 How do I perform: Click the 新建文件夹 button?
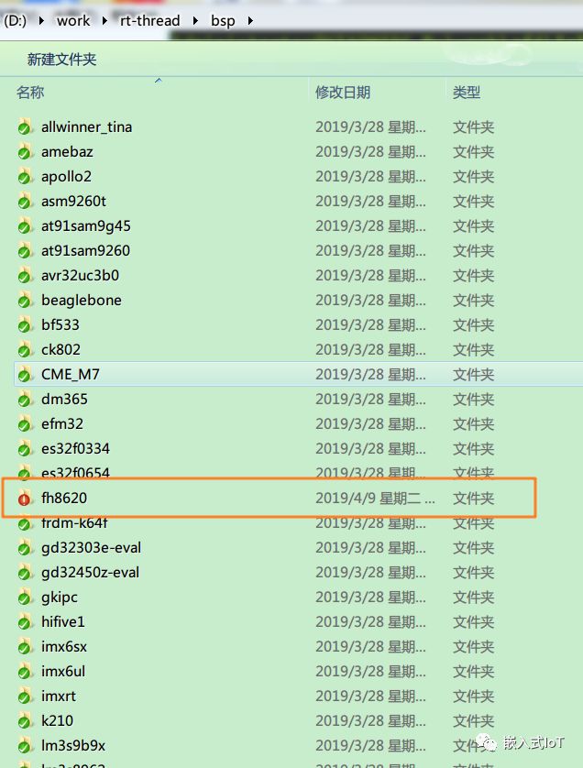[x=61, y=60]
